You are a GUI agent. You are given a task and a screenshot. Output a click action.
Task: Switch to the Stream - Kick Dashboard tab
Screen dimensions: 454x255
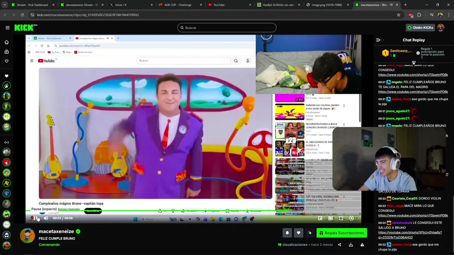(32, 5)
